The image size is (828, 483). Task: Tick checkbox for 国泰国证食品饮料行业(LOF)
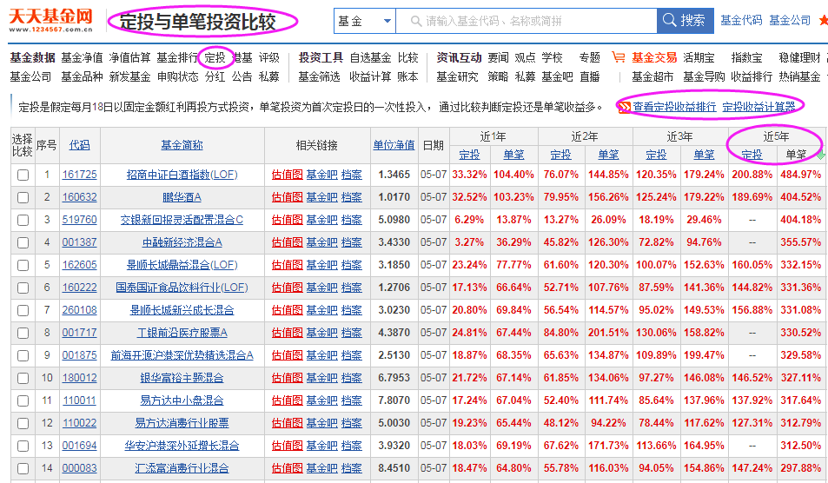pos(23,288)
